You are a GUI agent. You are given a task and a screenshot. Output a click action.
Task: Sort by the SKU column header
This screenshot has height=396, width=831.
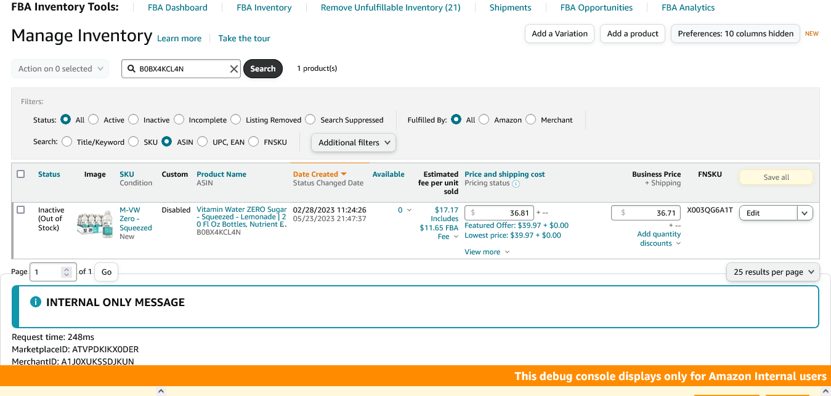126,174
